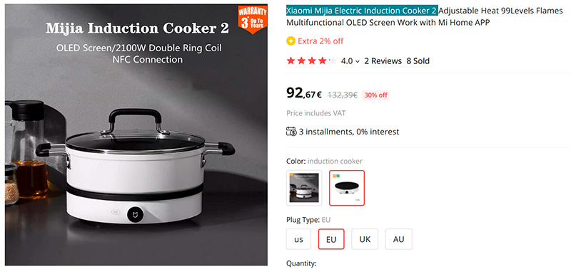Screen dimensions: 571x269
Task: Select the EU plug type option
Action: [x=331, y=239]
